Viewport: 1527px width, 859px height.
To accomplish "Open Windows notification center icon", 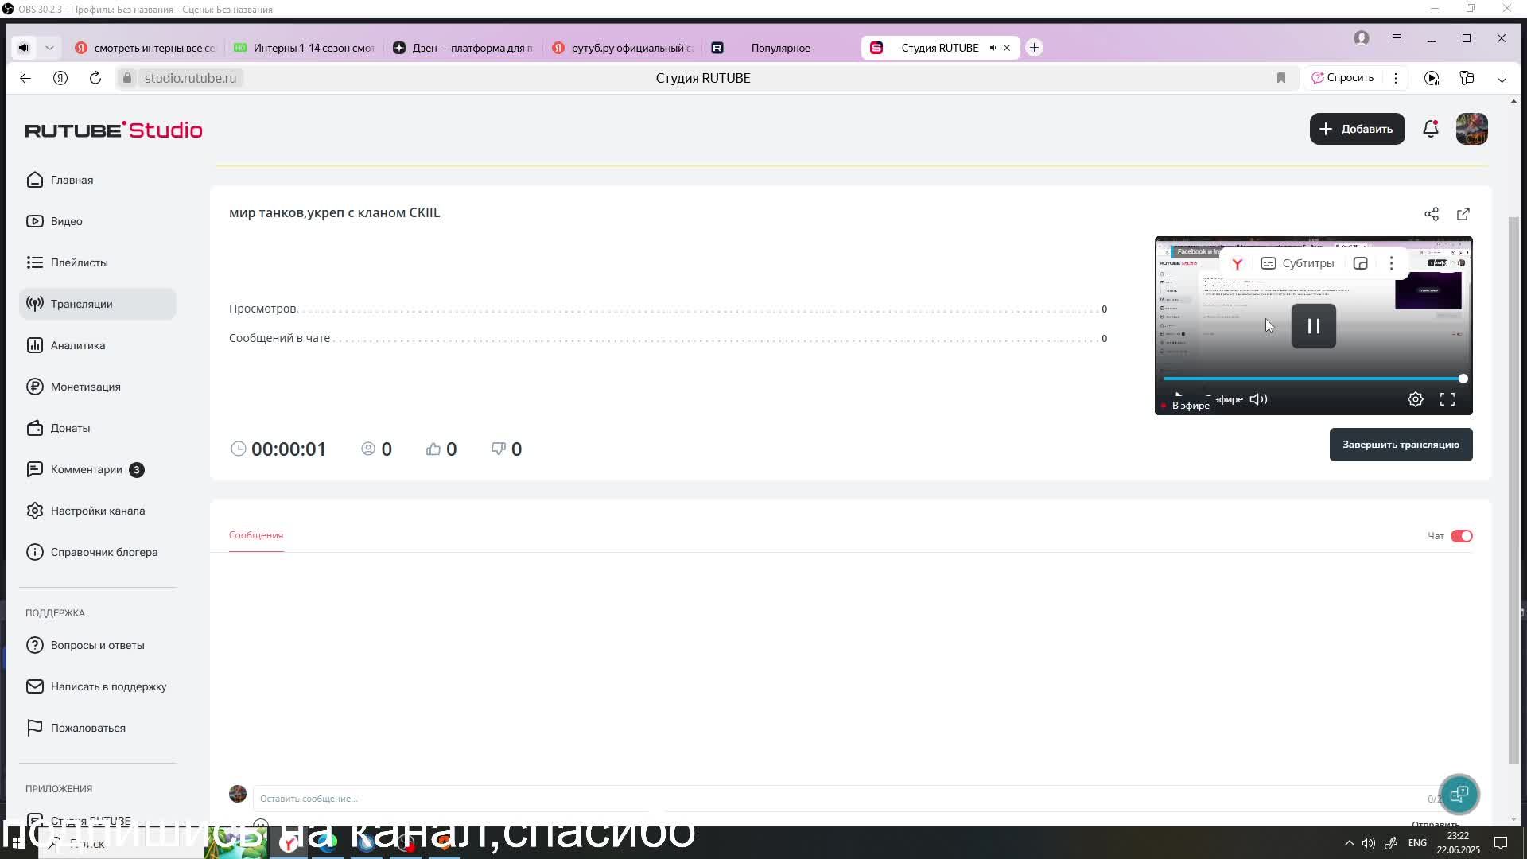I will [1501, 843].
